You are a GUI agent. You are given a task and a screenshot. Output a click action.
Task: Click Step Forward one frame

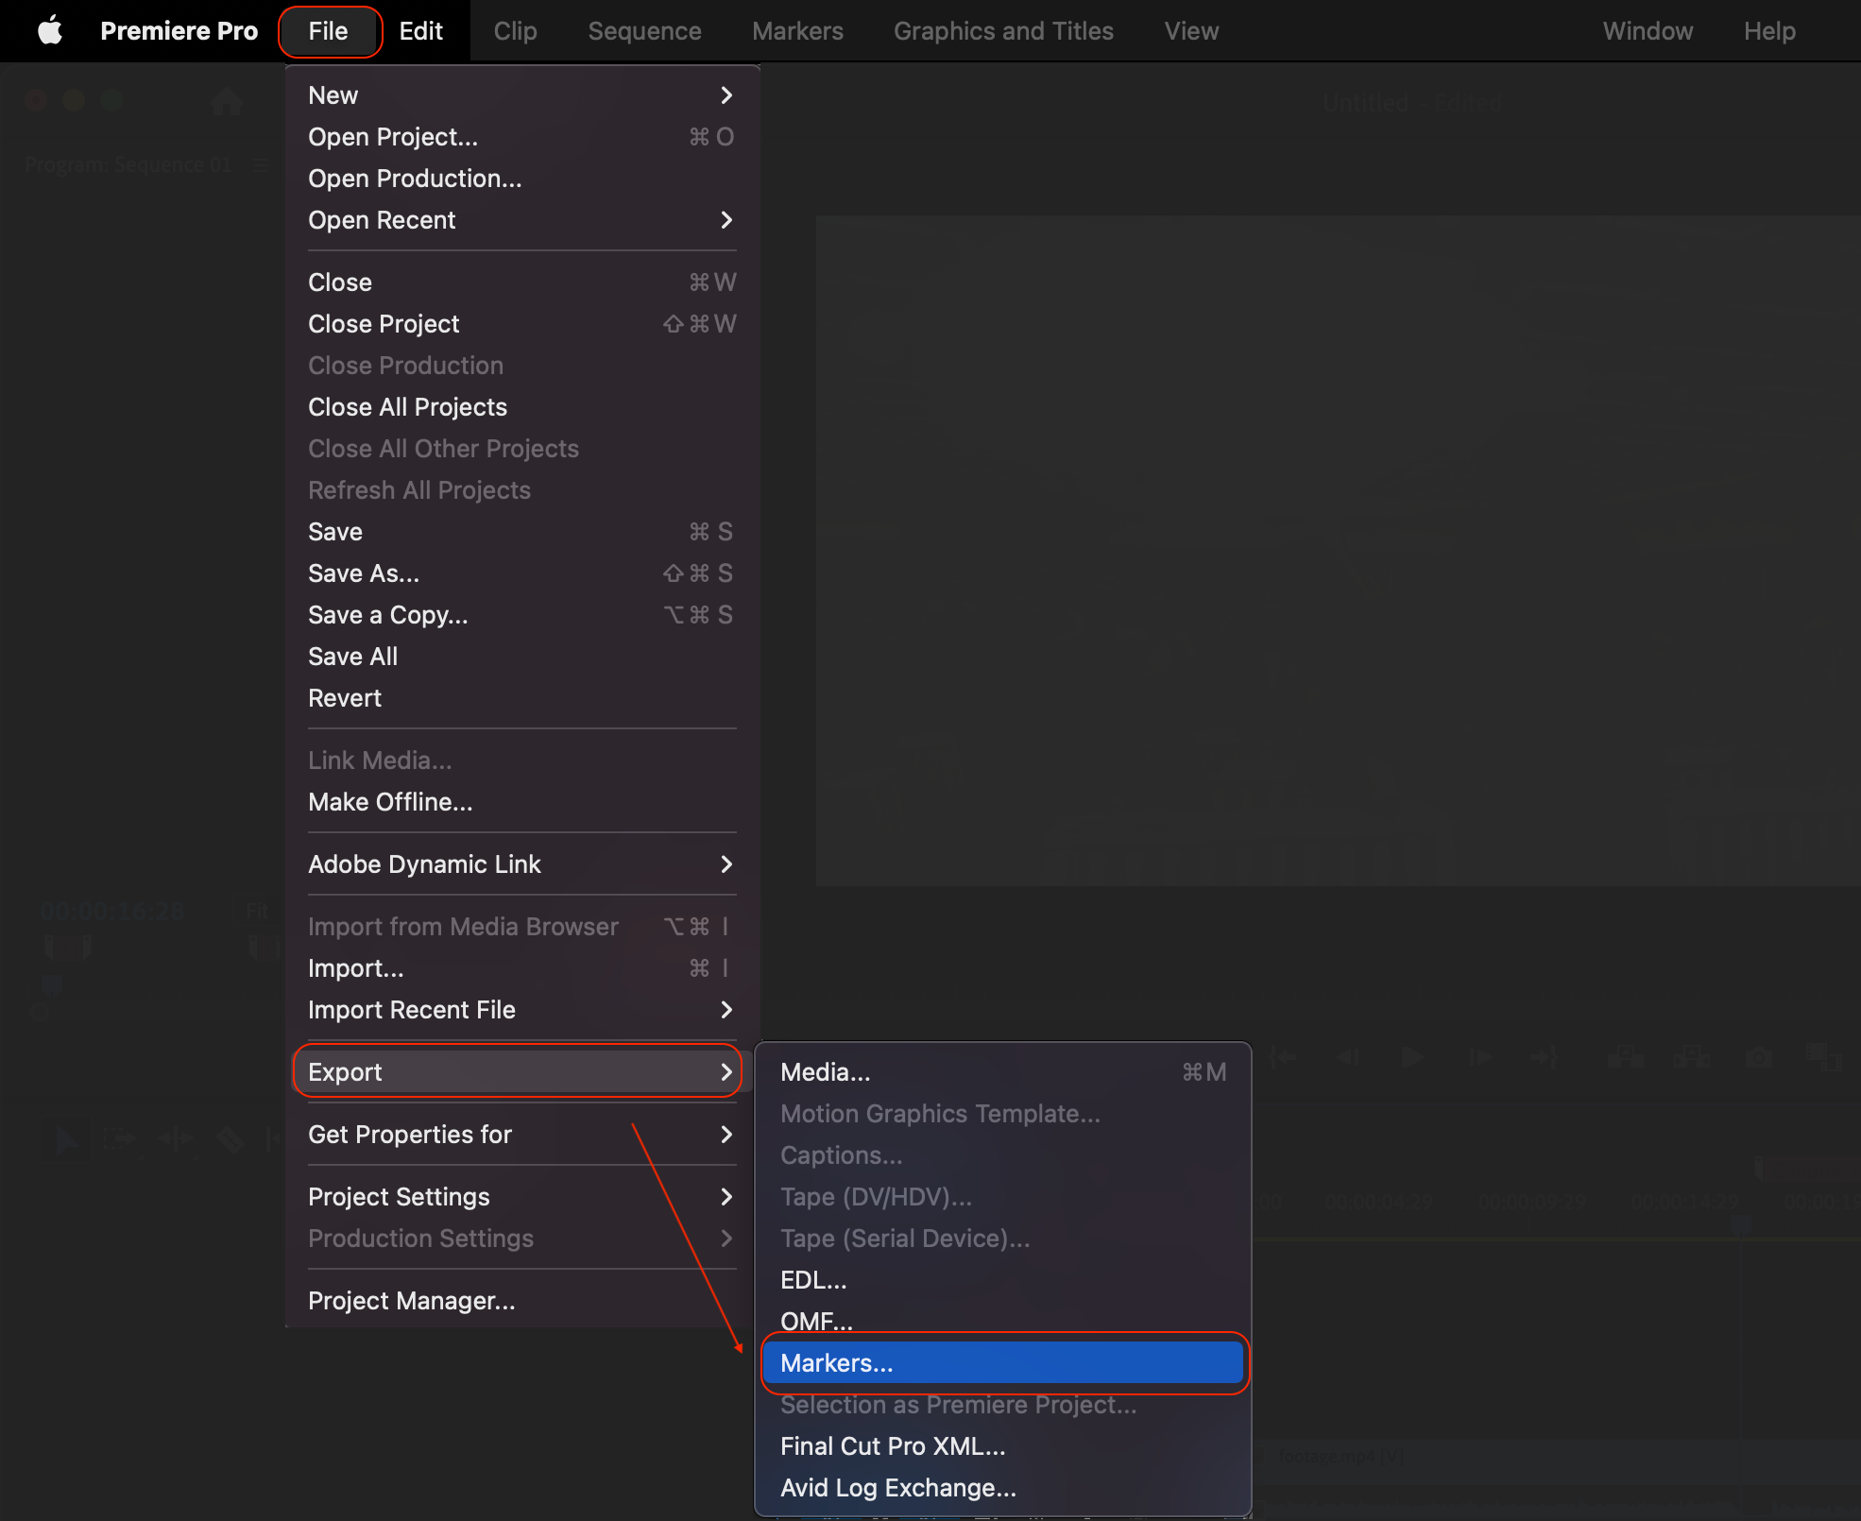pyautogui.click(x=1482, y=1058)
